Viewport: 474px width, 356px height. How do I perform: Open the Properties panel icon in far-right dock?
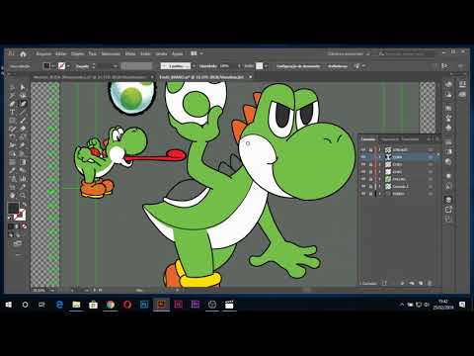point(462,85)
